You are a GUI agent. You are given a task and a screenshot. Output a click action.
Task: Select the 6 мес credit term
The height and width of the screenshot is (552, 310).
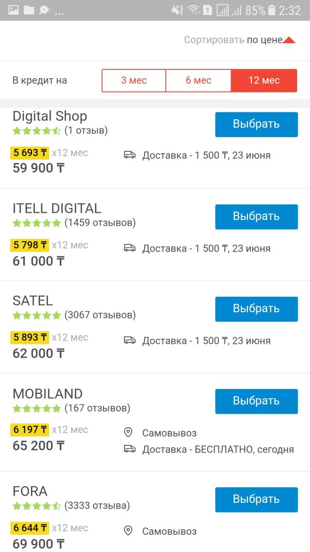click(198, 80)
